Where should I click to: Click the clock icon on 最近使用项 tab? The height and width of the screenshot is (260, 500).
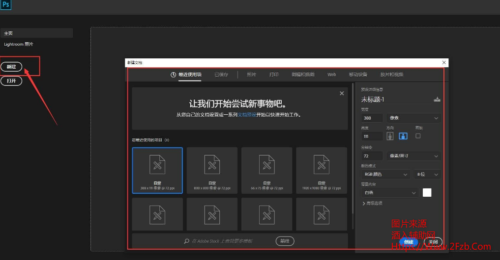[x=173, y=75]
